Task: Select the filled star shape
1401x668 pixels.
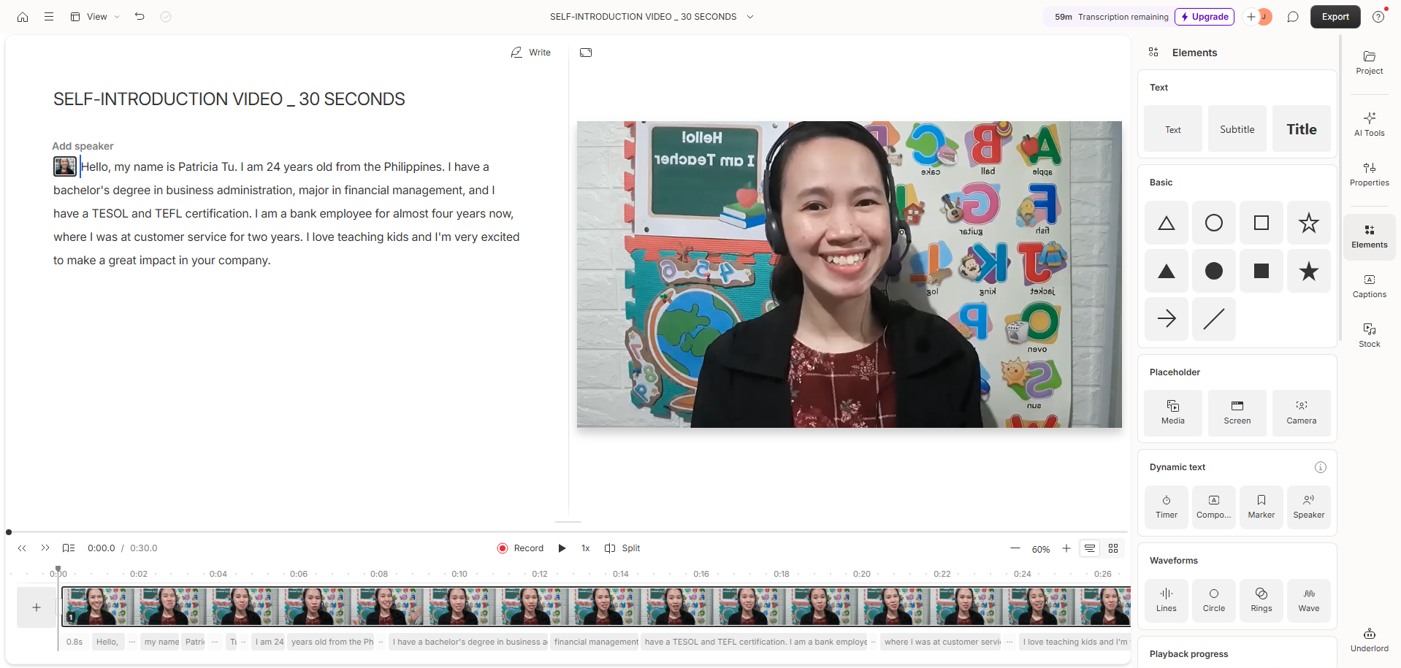Action: click(1308, 272)
